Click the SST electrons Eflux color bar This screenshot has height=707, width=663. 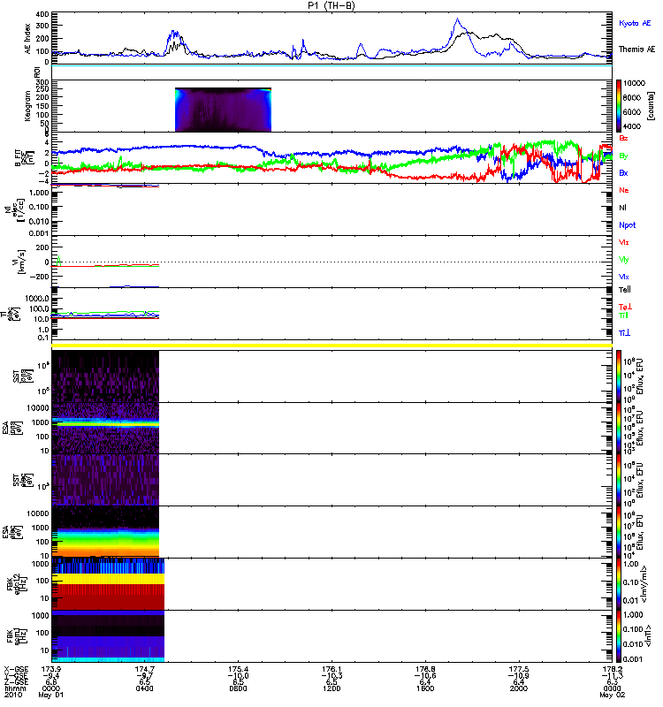point(620,480)
